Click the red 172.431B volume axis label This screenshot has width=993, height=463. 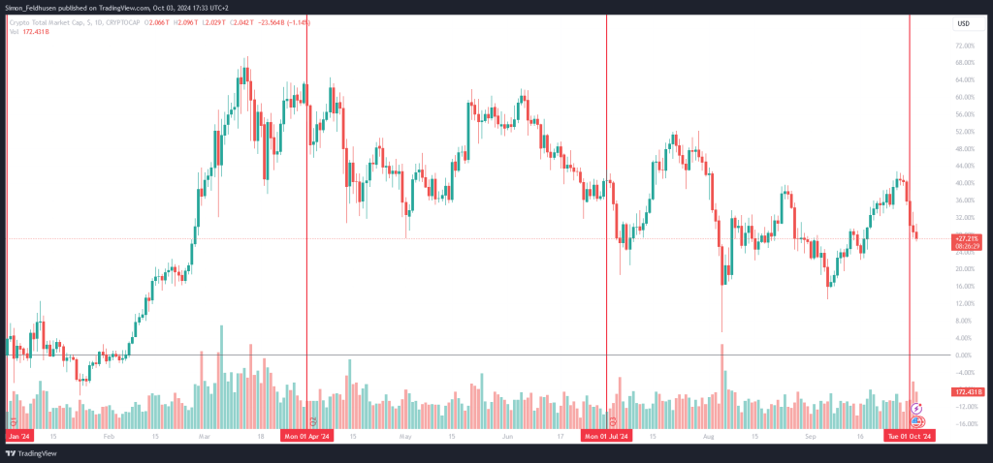tap(967, 392)
